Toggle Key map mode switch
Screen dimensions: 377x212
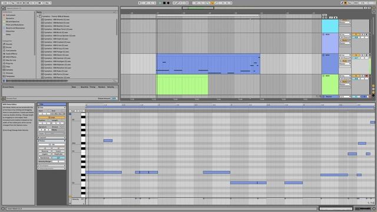pyautogui.click(x=349, y=3)
